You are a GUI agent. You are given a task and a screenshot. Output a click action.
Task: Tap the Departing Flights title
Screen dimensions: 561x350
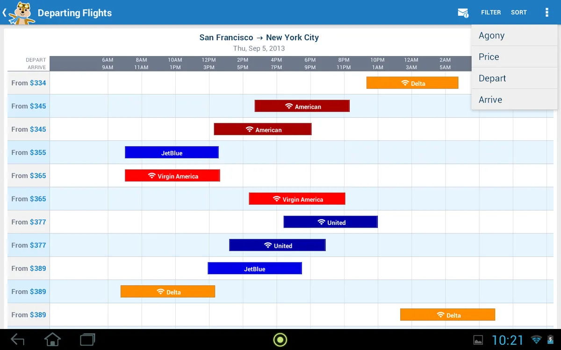(x=75, y=13)
